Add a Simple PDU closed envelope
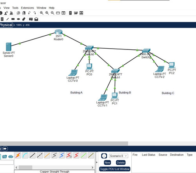The image size is (196, 173). 31,19
